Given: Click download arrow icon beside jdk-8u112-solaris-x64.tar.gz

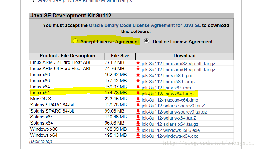Looking at the screenshot, I should pyautogui.click(x=138, y=124).
